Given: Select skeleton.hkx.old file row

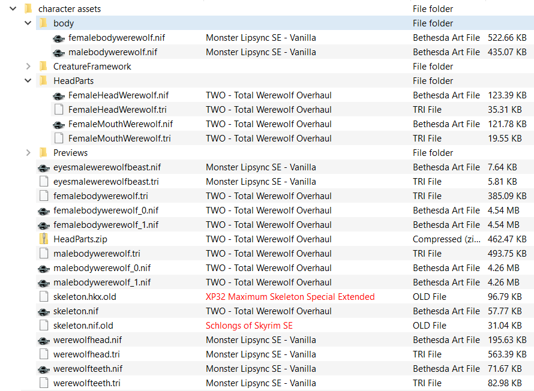Looking at the screenshot, I should tap(285, 297).
